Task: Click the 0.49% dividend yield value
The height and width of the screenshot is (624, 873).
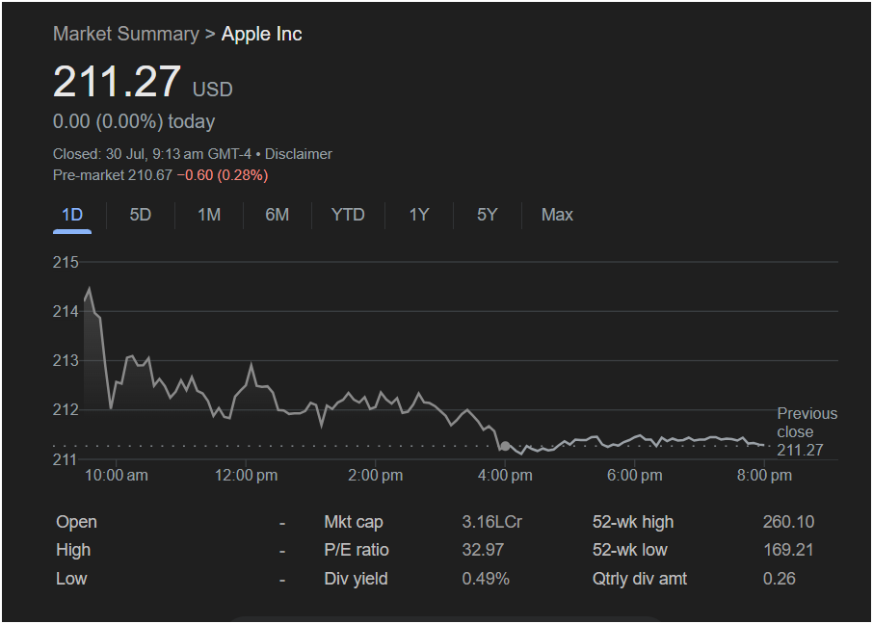Action: coord(486,579)
